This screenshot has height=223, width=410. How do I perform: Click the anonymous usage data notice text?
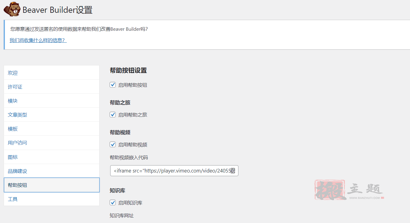click(79, 29)
